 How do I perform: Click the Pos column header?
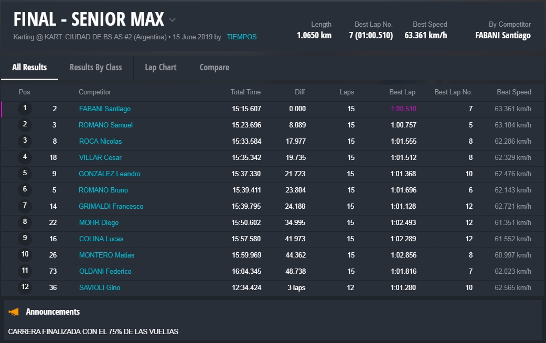(24, 92)
